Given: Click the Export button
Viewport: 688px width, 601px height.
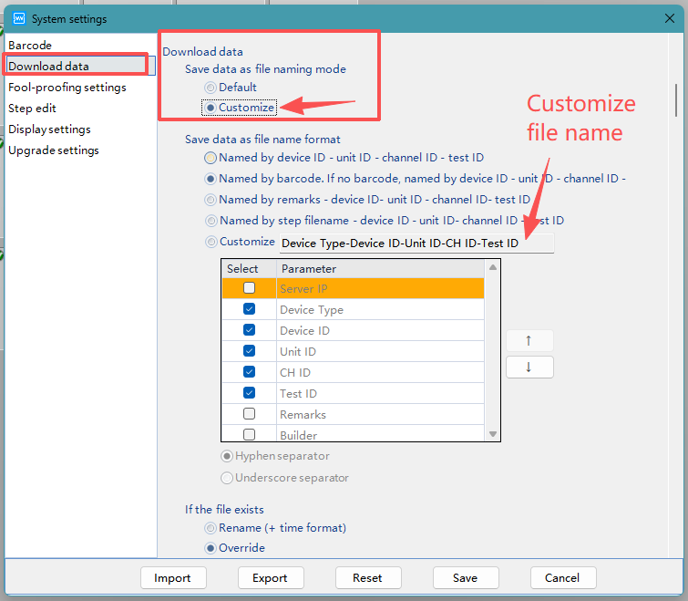Looking at the screenshot, I should 271,577.
